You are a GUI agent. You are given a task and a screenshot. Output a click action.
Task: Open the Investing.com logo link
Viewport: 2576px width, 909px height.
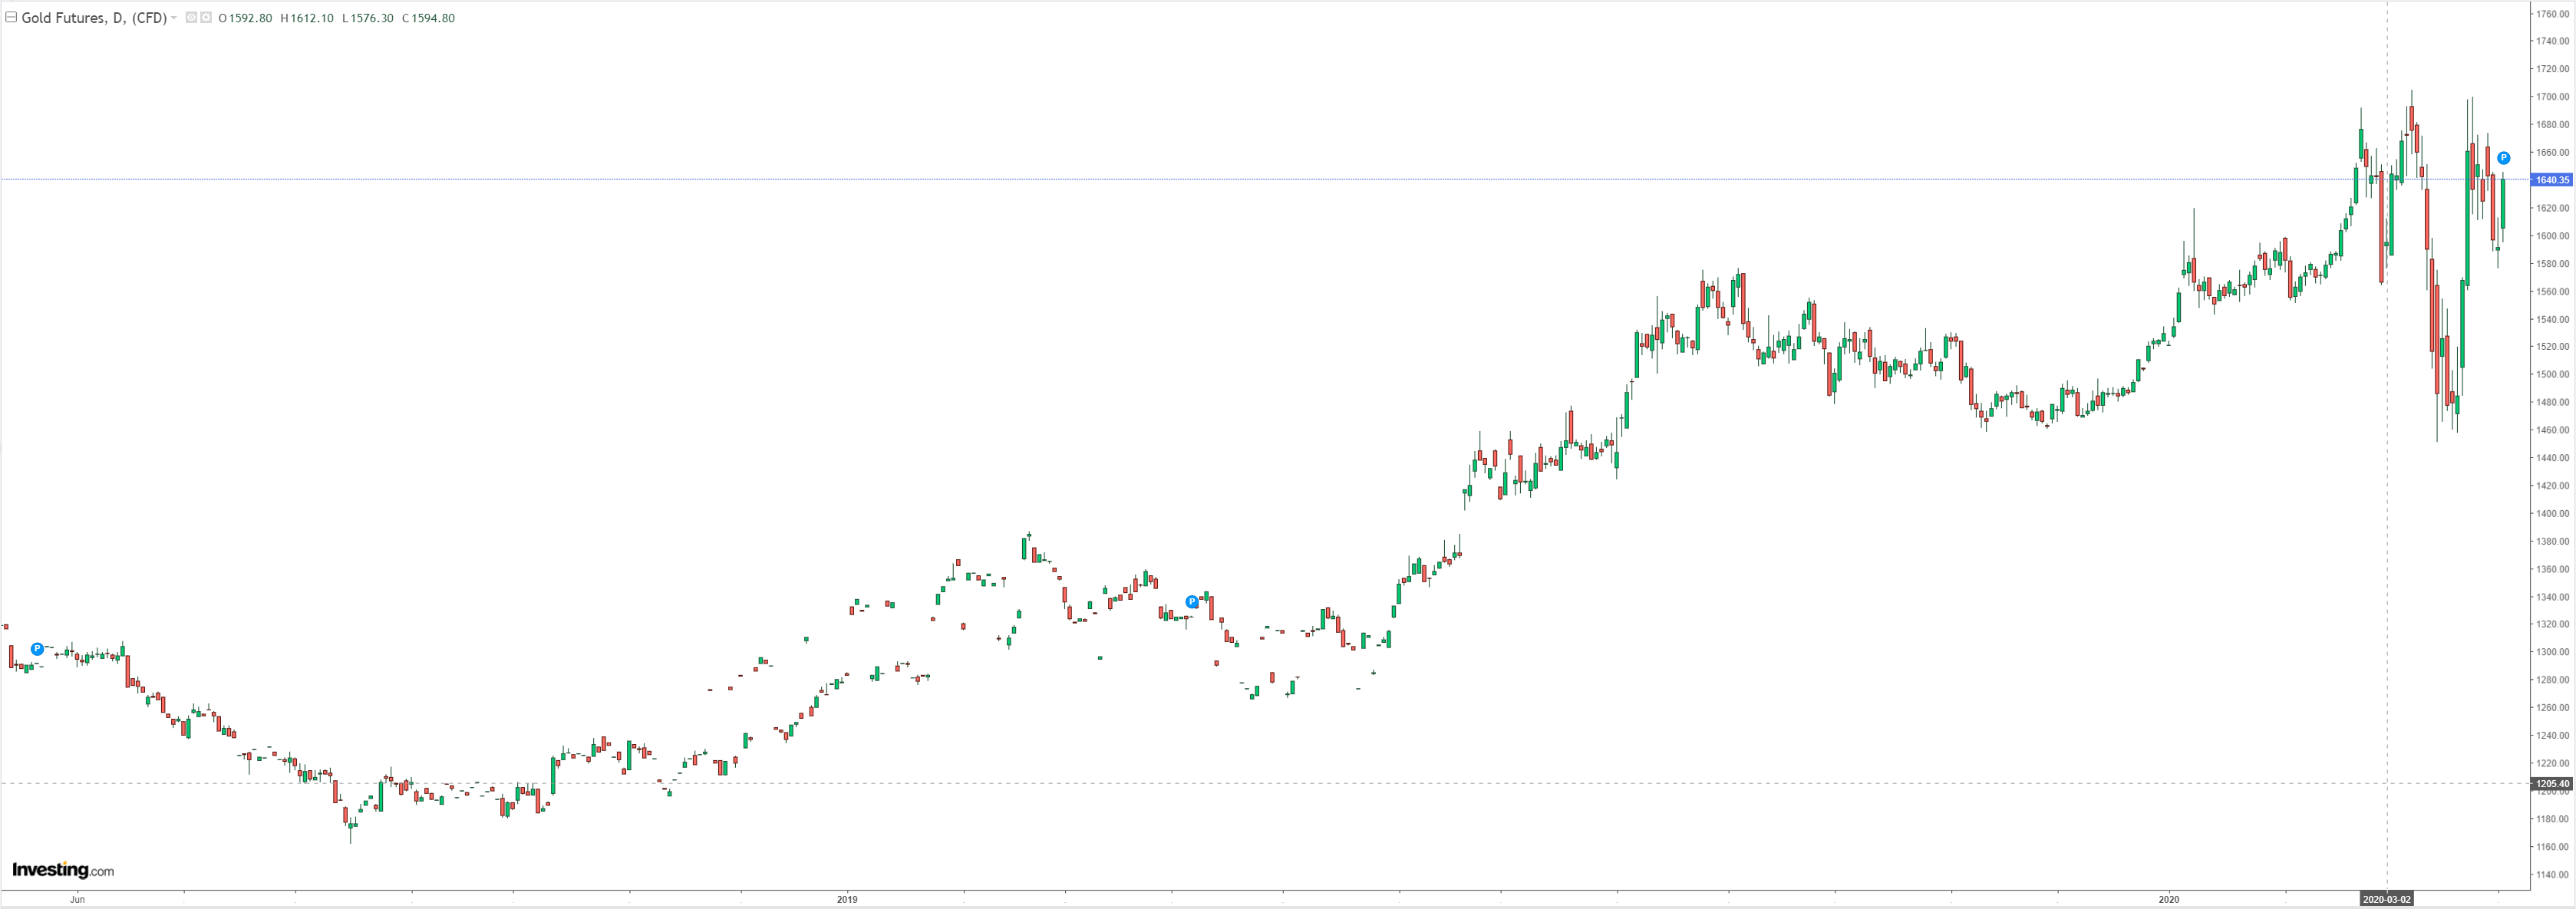(x=63, y=870)
